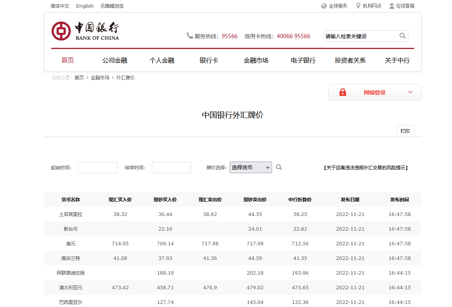Open the 关于远离违法违规外汇交易的风险提示 notice

pos(366,168)
